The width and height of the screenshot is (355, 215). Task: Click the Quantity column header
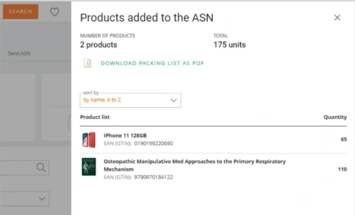point(335,117)
